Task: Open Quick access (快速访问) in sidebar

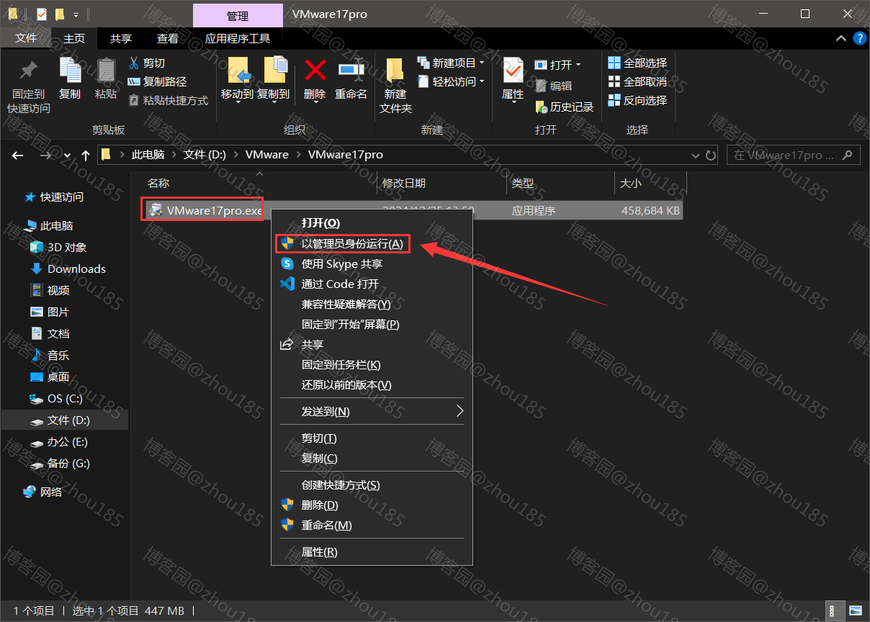Action: click(x=61, y=197)
